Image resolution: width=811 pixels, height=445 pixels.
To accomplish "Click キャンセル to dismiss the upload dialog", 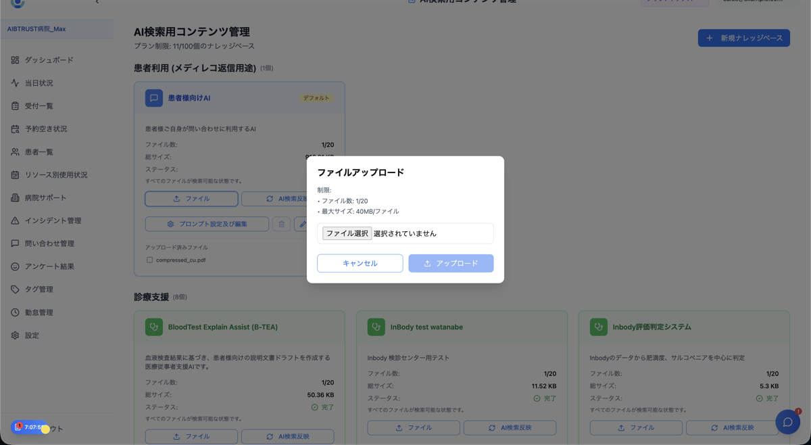I will pos(360,263).
